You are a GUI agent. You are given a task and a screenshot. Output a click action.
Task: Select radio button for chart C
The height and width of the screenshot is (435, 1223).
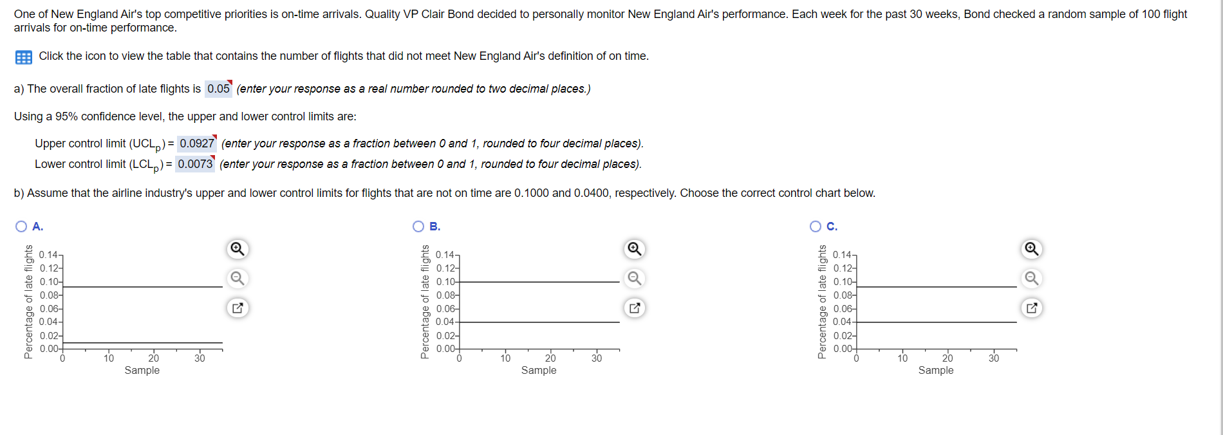[x=816, y=226]
